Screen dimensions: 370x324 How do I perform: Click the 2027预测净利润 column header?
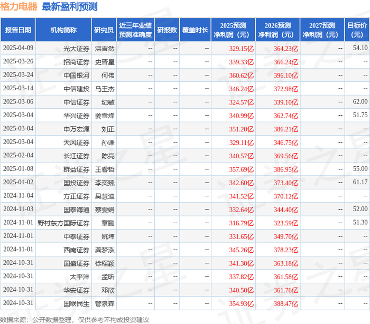point(322,30)
